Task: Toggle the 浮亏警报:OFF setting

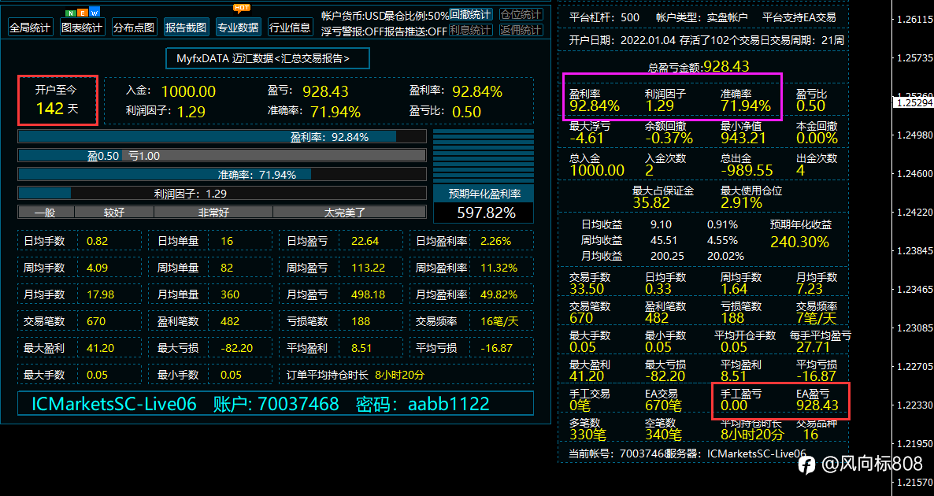Action: 351,31
